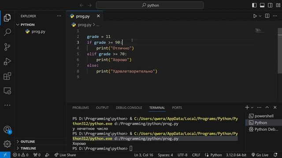The height and width of the screenshot is (158, 282).
Task: Open the Accounts menu
Action: [x=7, y=130]
